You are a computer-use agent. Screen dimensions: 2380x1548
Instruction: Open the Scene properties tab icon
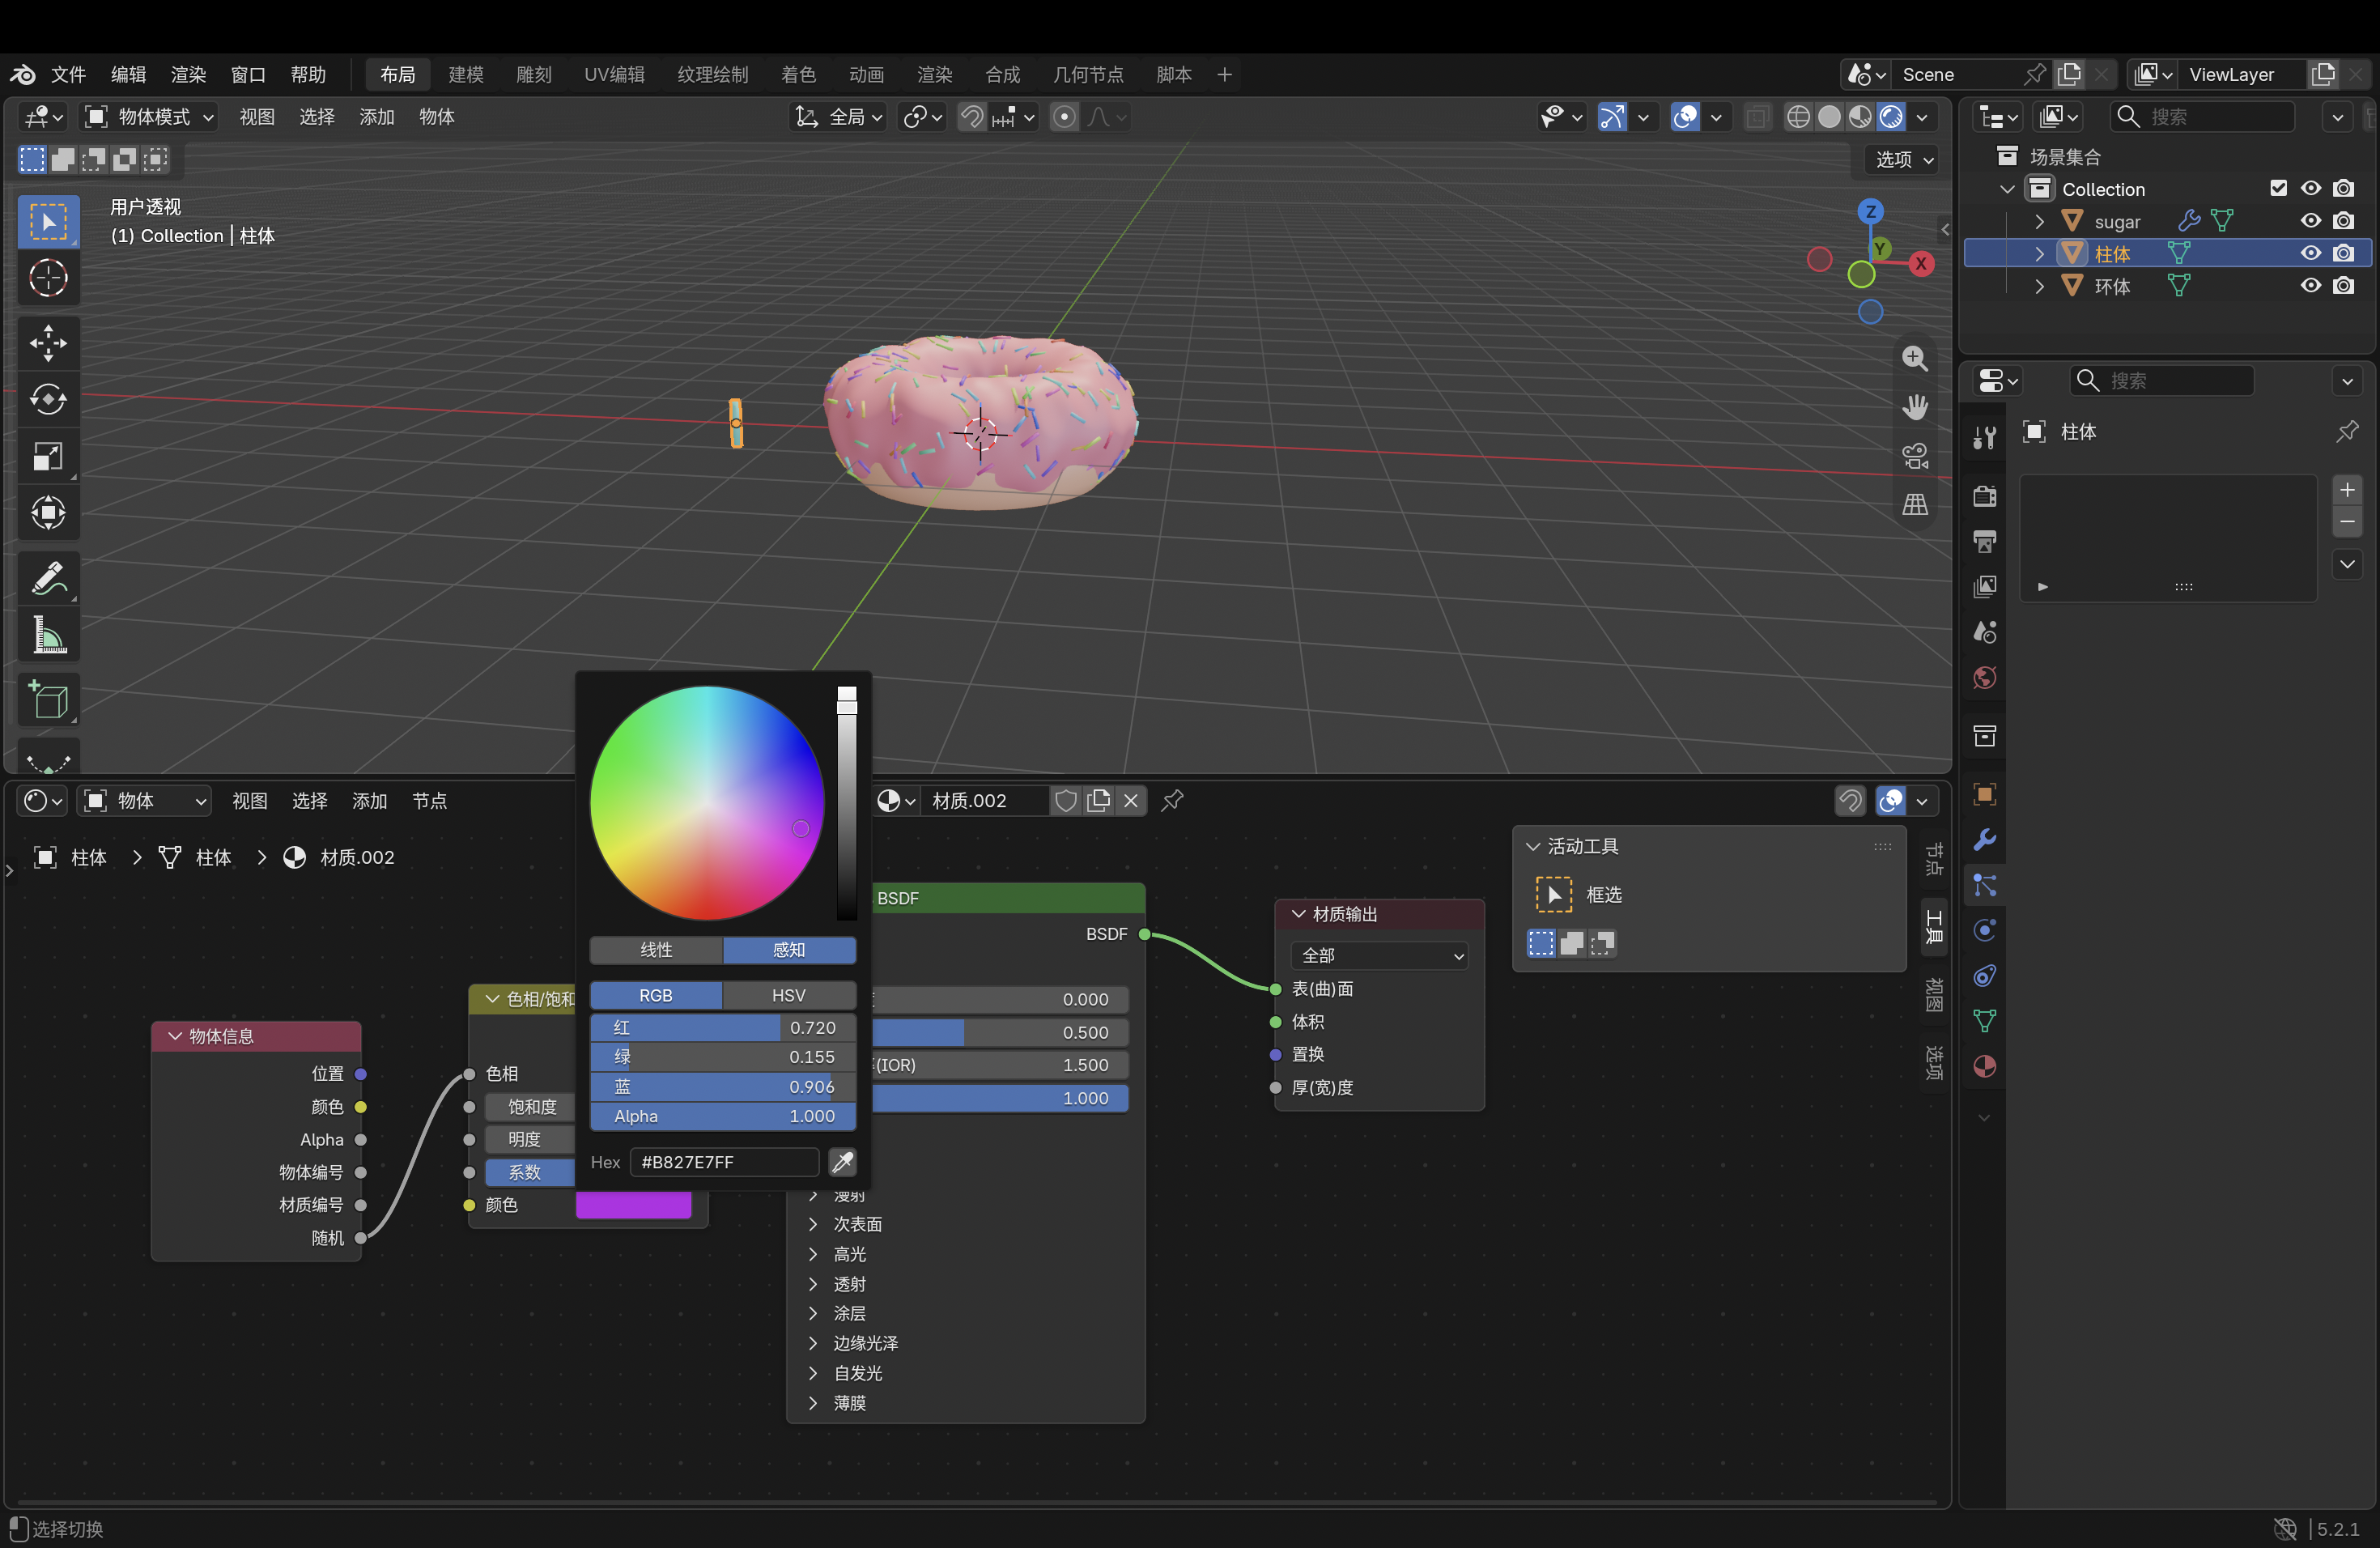(1985, 632)
